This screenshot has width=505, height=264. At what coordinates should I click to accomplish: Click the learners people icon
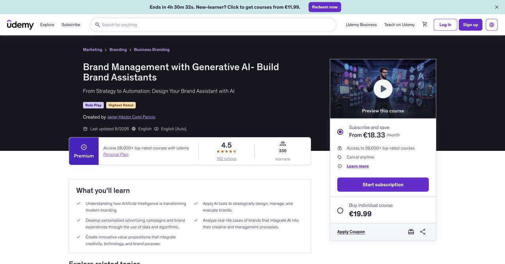pyautogui.click(x=282, y=144)
